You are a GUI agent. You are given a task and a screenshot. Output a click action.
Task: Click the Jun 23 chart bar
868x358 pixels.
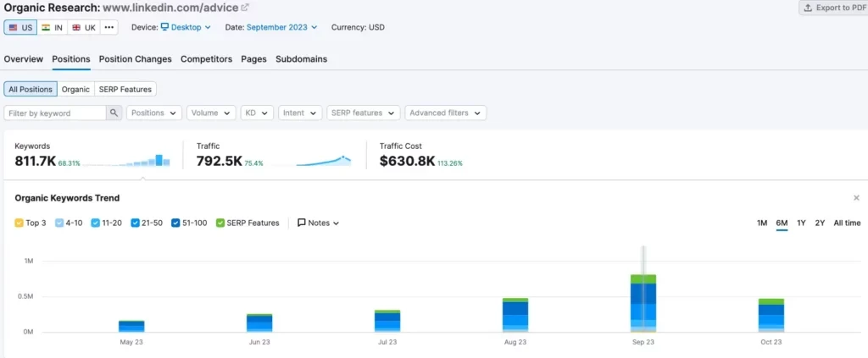259,323
